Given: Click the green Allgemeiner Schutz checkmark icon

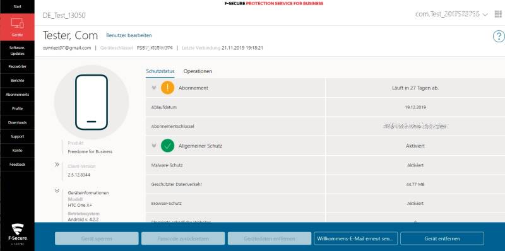Looking at the screenshot, I should (x=167, y=146).
